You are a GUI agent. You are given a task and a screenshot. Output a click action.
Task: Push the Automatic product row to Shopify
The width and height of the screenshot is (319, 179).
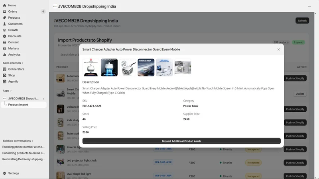click(x=295, y=78)
